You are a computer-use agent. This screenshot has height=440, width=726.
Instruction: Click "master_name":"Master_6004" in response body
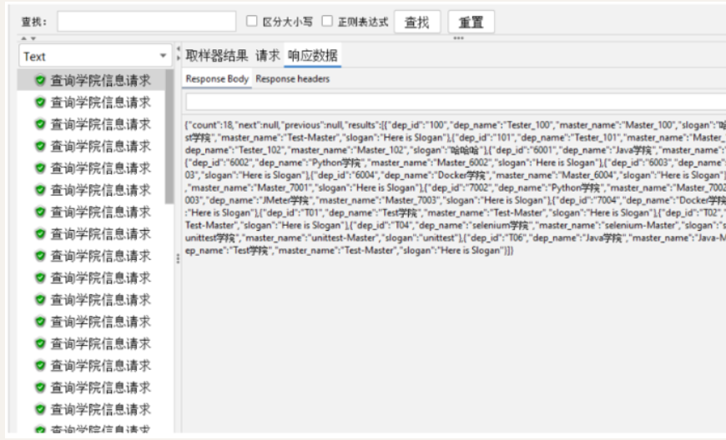click(x=555, y=175)
